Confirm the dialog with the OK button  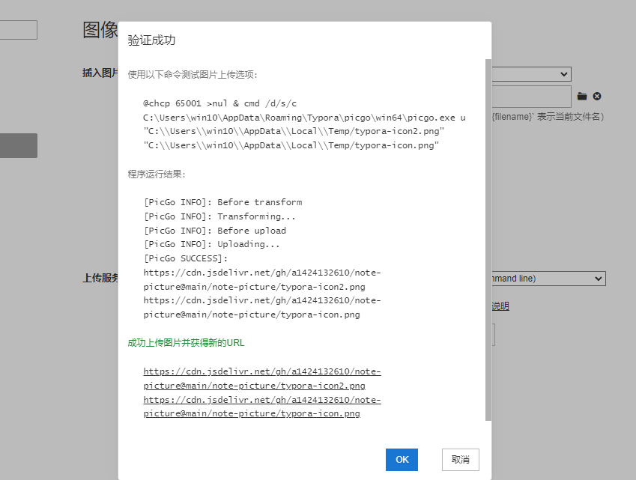pyautogui.click(x=402, y=459)
